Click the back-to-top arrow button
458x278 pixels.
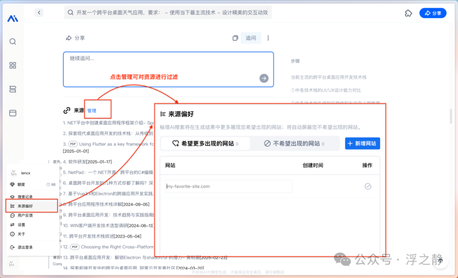441,260
